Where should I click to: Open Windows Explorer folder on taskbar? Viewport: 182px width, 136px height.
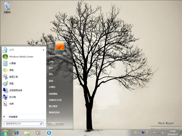point(27,133)
